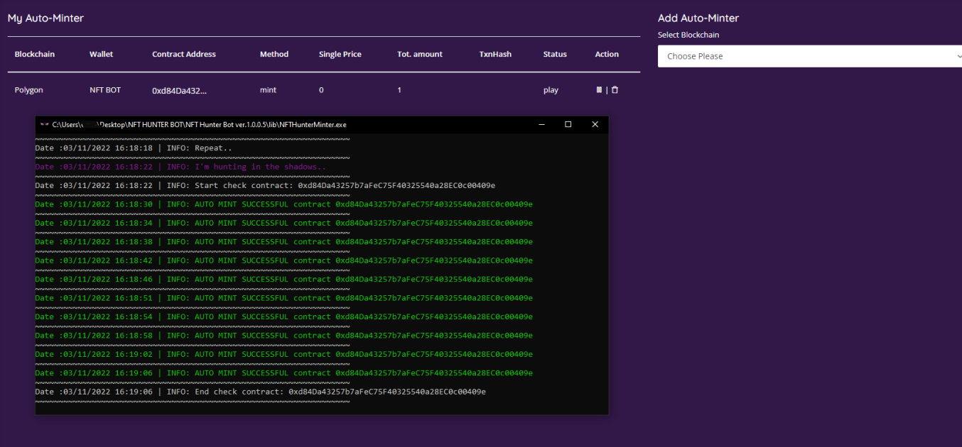962x447 pixels.
Task: Click the Status column header
Action: [x=555, y=54]
